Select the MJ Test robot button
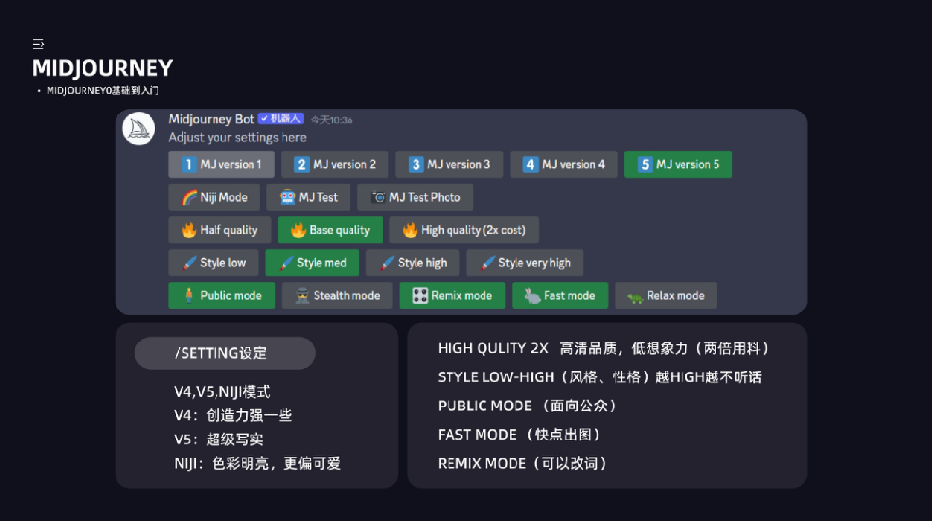 [308, 198]
